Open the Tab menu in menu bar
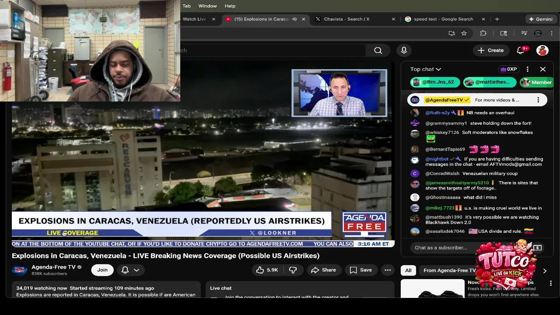Image resolution: width=560 pixels, height=315 pixels. pos(186,6)
